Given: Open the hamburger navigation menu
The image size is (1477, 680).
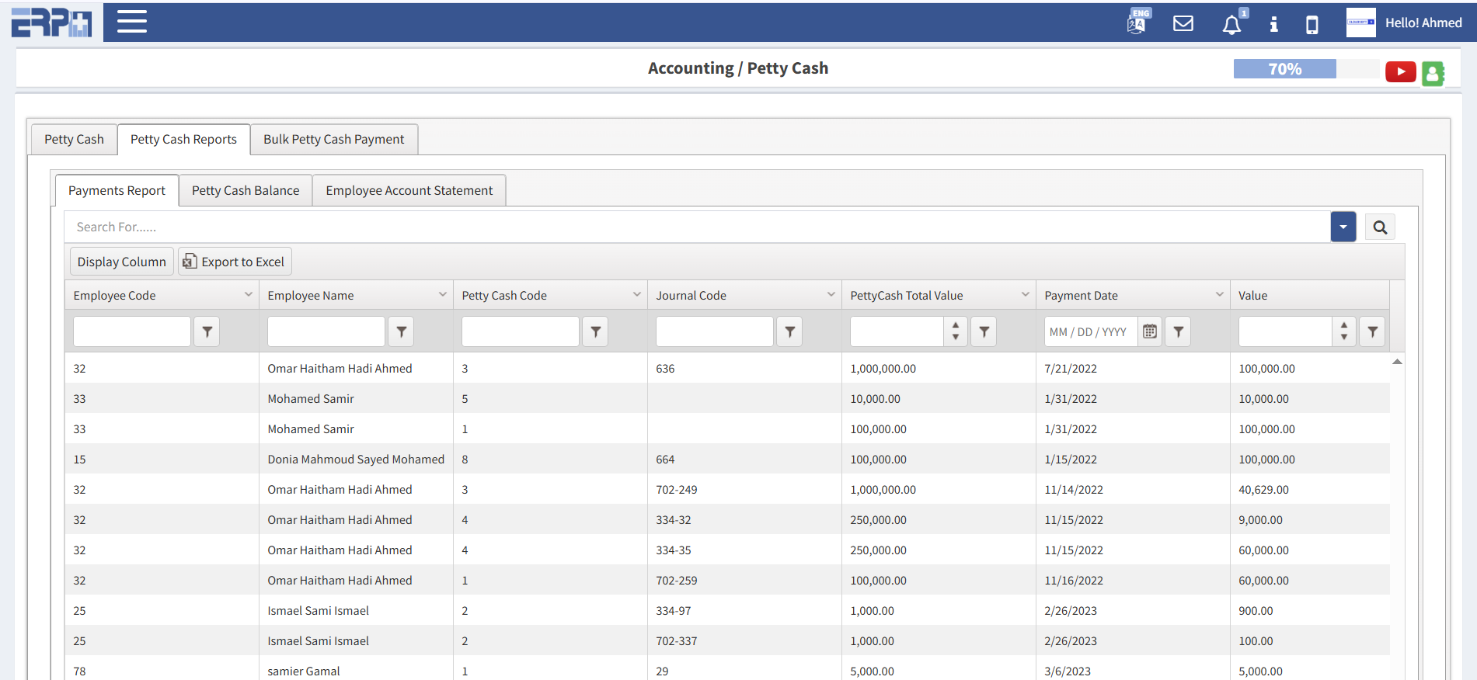Looking at the screenshot, I should [x=131, y=22].
